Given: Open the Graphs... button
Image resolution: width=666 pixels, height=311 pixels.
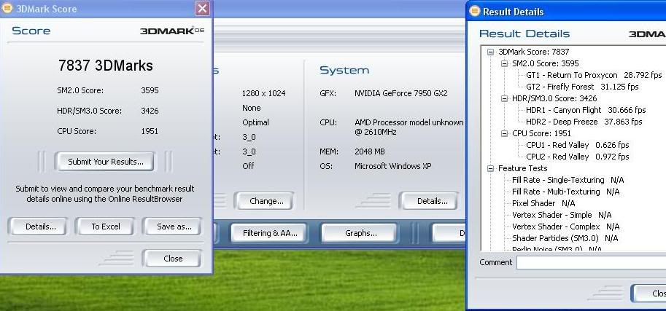Looking at the screenshot, I should point(360,233).
